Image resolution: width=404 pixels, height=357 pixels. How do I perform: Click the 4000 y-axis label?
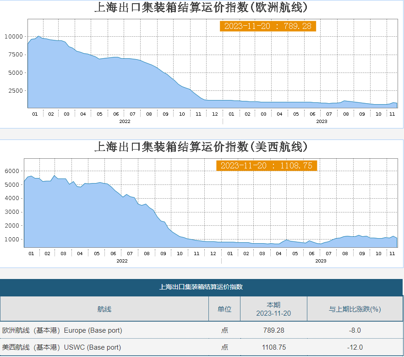point(12,198)
